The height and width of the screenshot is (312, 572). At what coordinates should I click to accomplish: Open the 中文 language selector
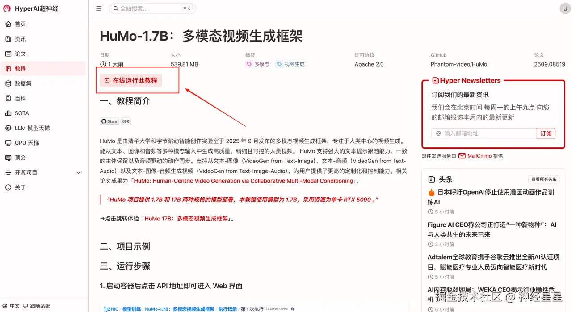click(x=12, y=306)
